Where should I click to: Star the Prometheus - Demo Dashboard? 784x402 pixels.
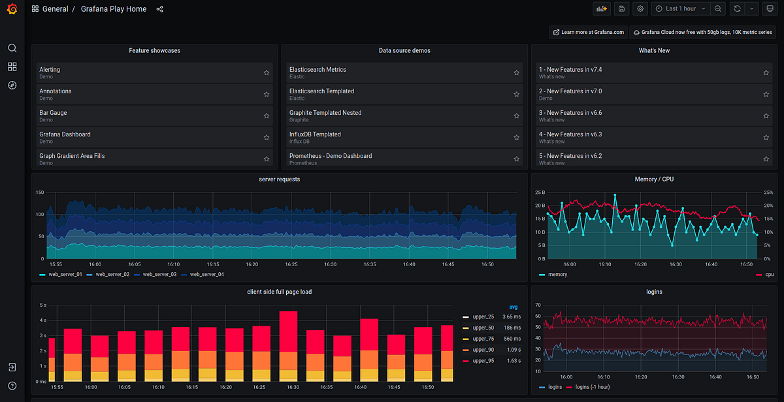pos(516,159)
